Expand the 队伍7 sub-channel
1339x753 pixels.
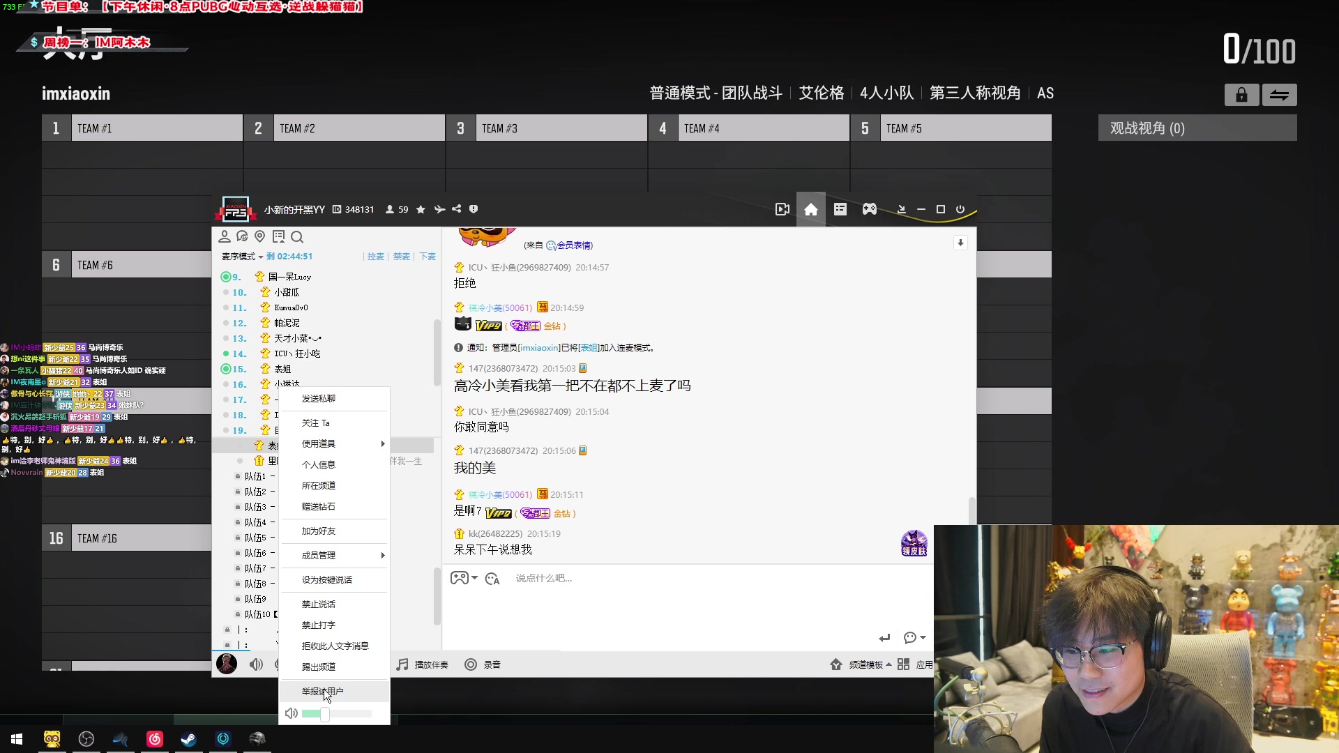(x=255, y=568)
